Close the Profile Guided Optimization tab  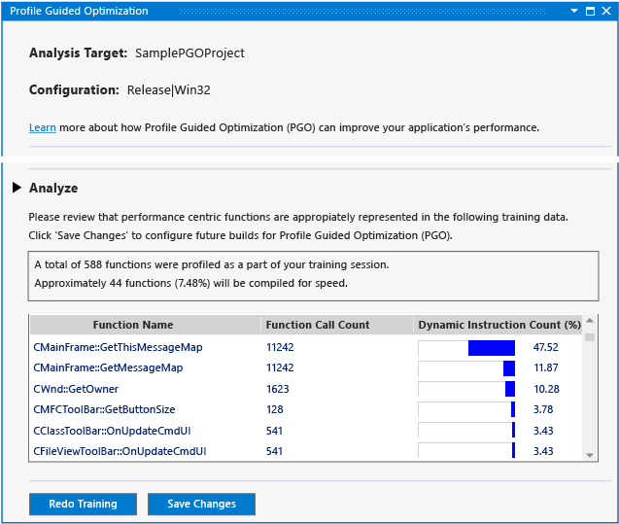coord(606,11)
